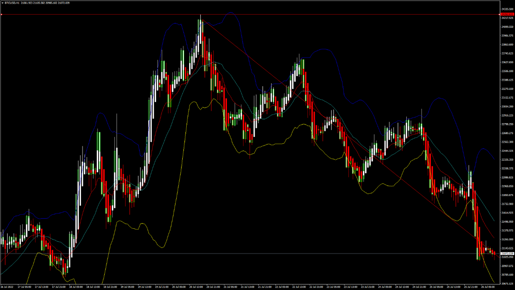Click the 16 Jul 2022 date label

8,287
